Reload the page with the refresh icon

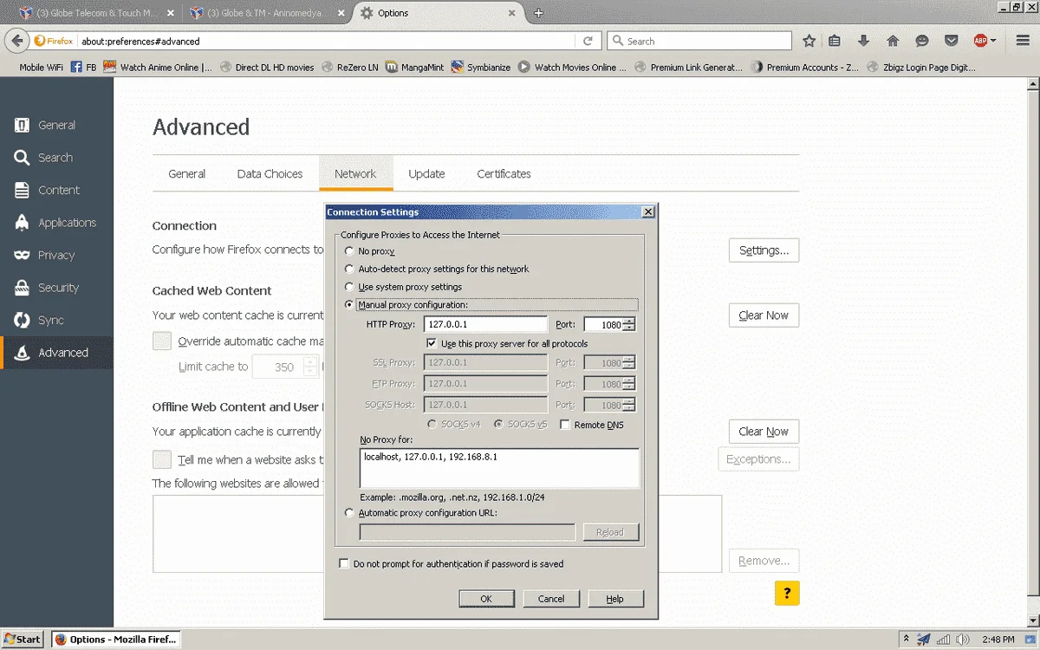tap(588, 41)
